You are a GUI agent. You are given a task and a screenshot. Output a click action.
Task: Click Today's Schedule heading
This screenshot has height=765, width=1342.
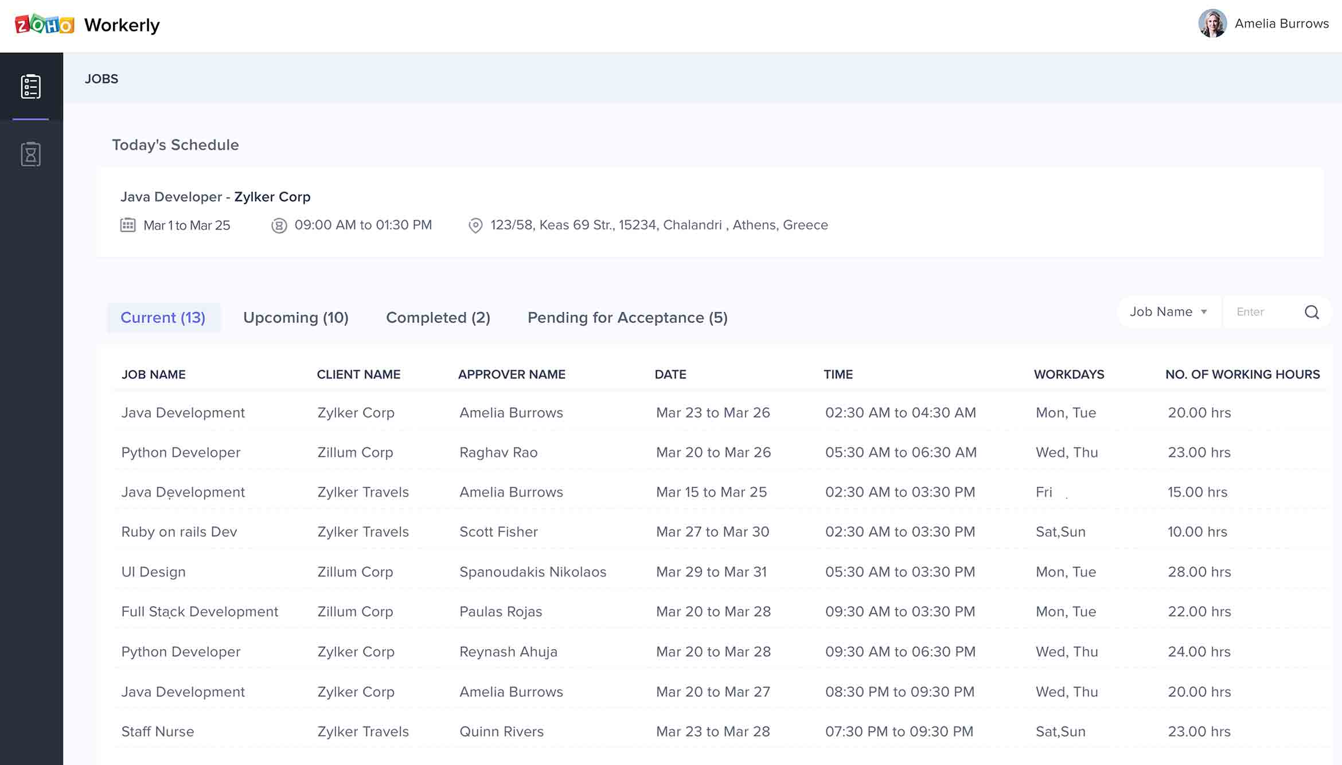[175, 145]
